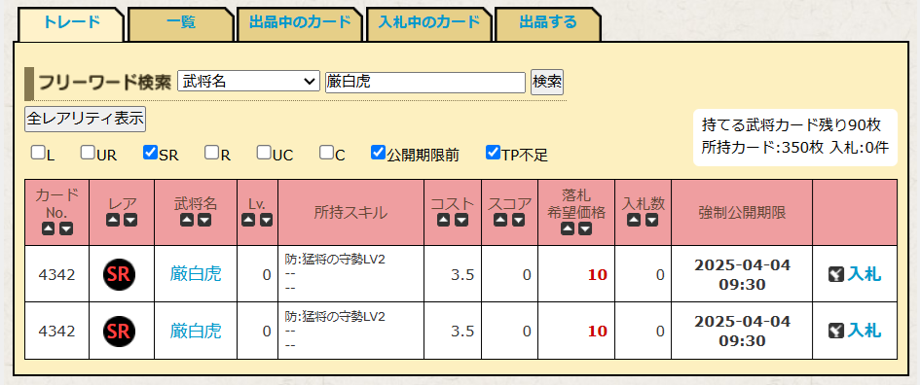Sort 入札数 column descending arrow

(x=651, y=220)
